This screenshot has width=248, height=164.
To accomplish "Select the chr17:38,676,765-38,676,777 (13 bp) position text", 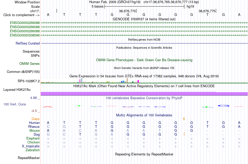I will coord(171,2).
